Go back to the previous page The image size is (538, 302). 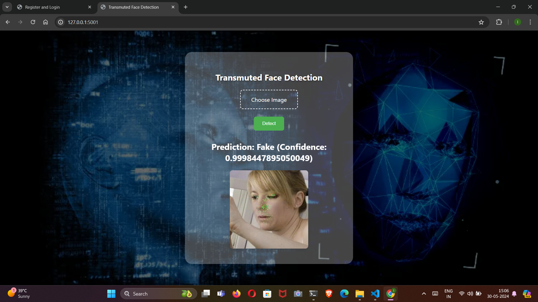[x=8, y=22]
